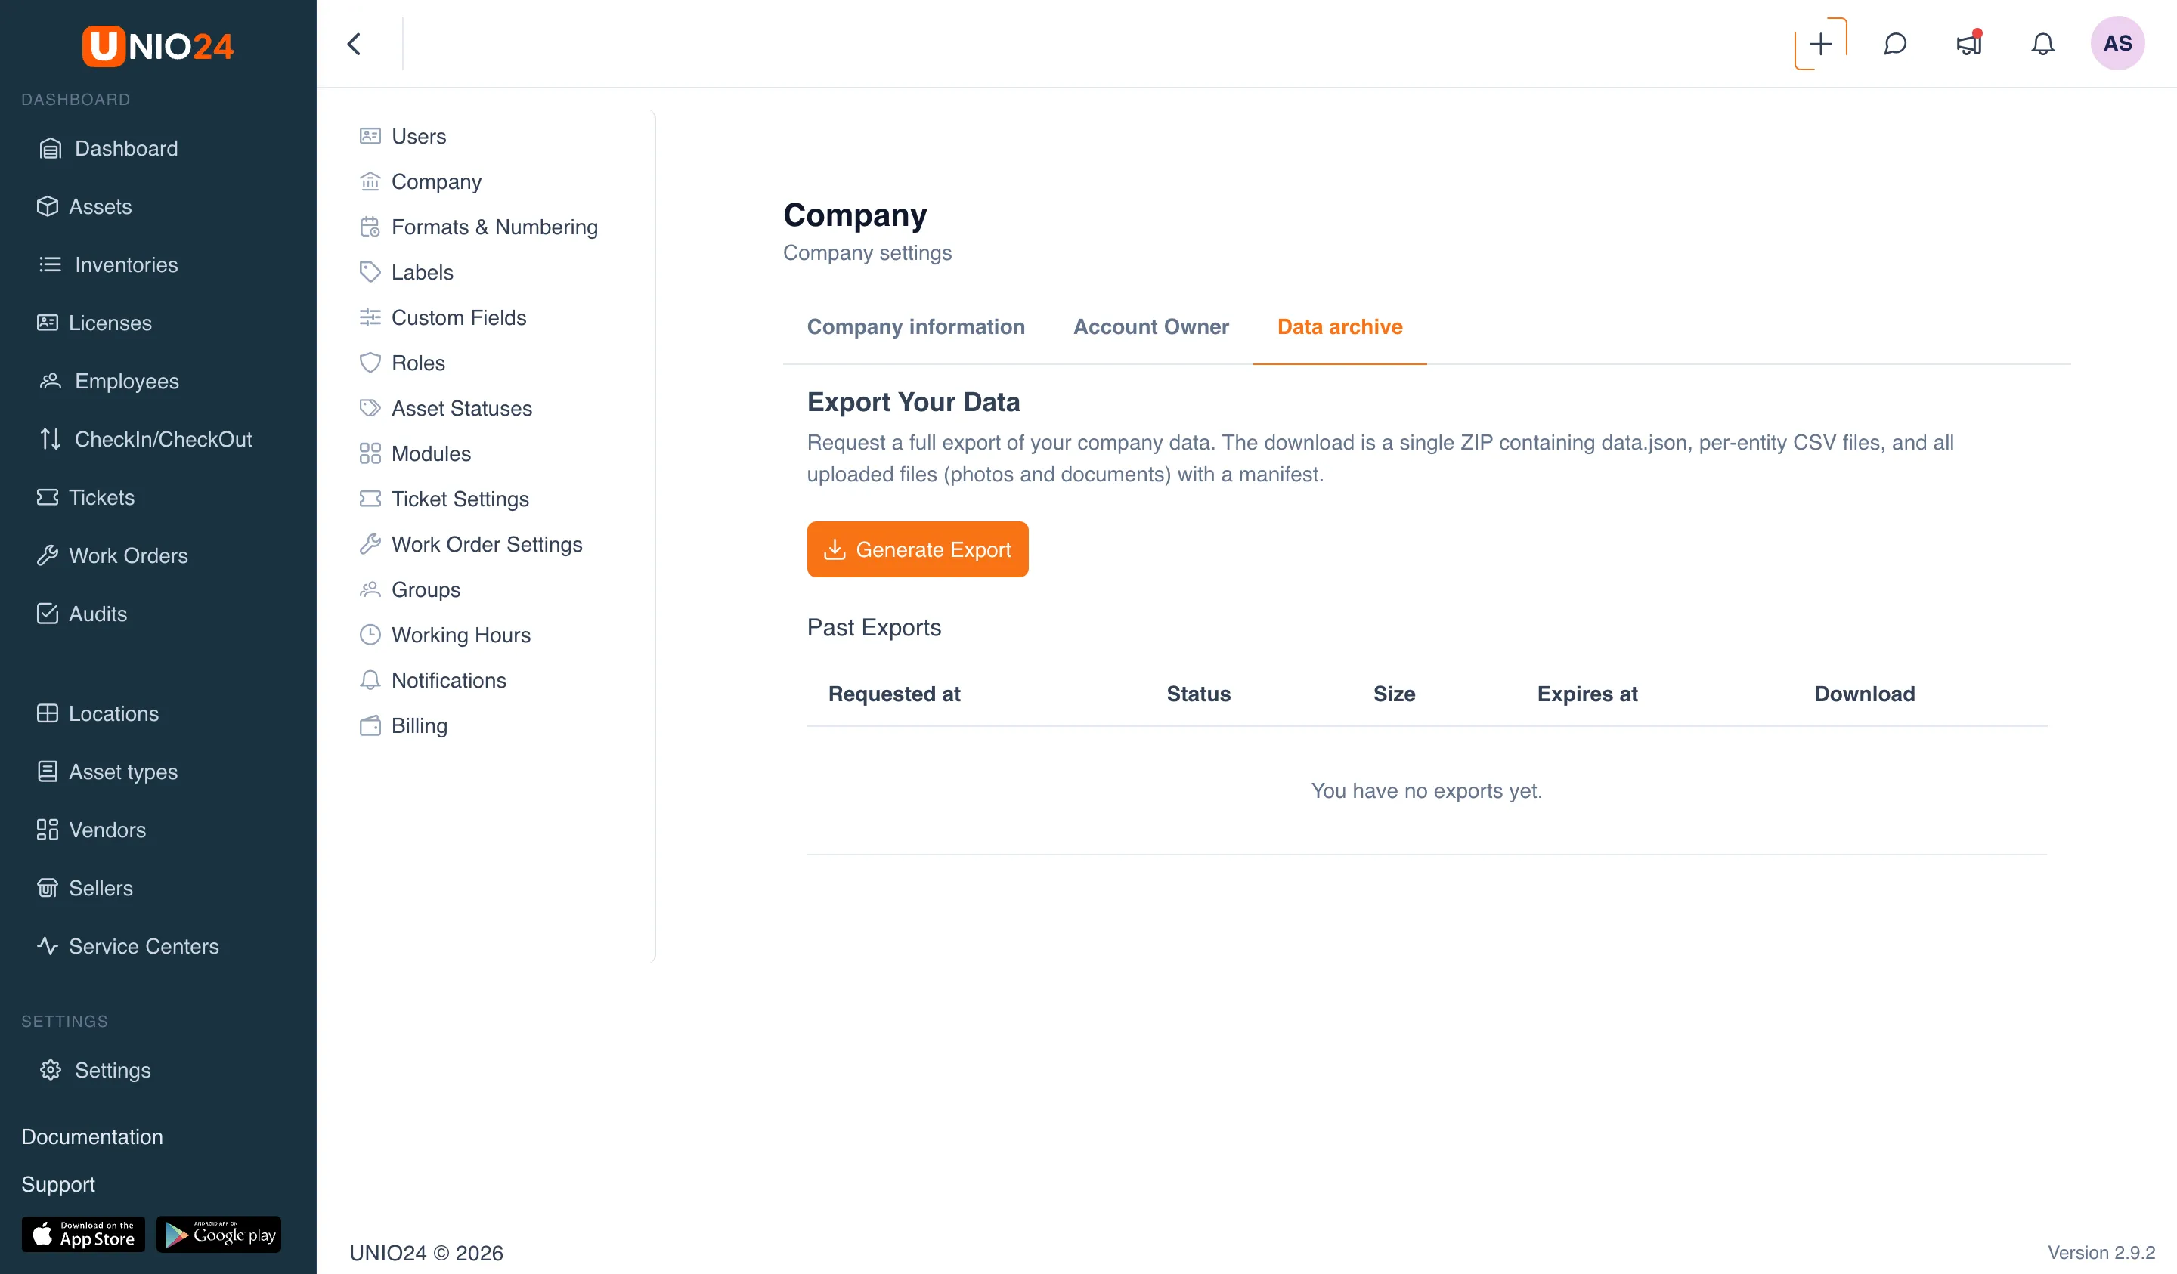The width and height of the screenshot is (2177, 1274).
Task: Click the Dashboard house icon
Action: click(50, 149)
